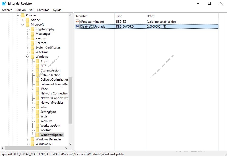
Task: Click the (Predeterminado) string value icon
Action: 78,21
